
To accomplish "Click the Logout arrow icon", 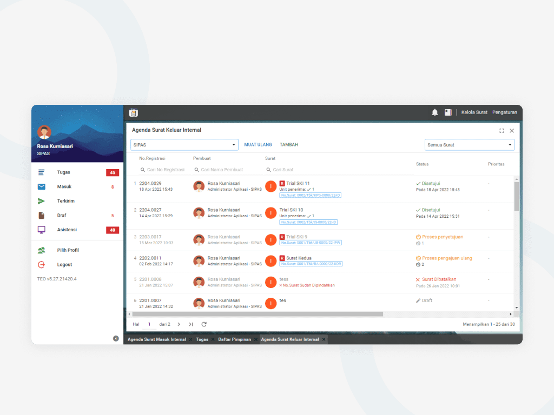I will tap(41, 264).
